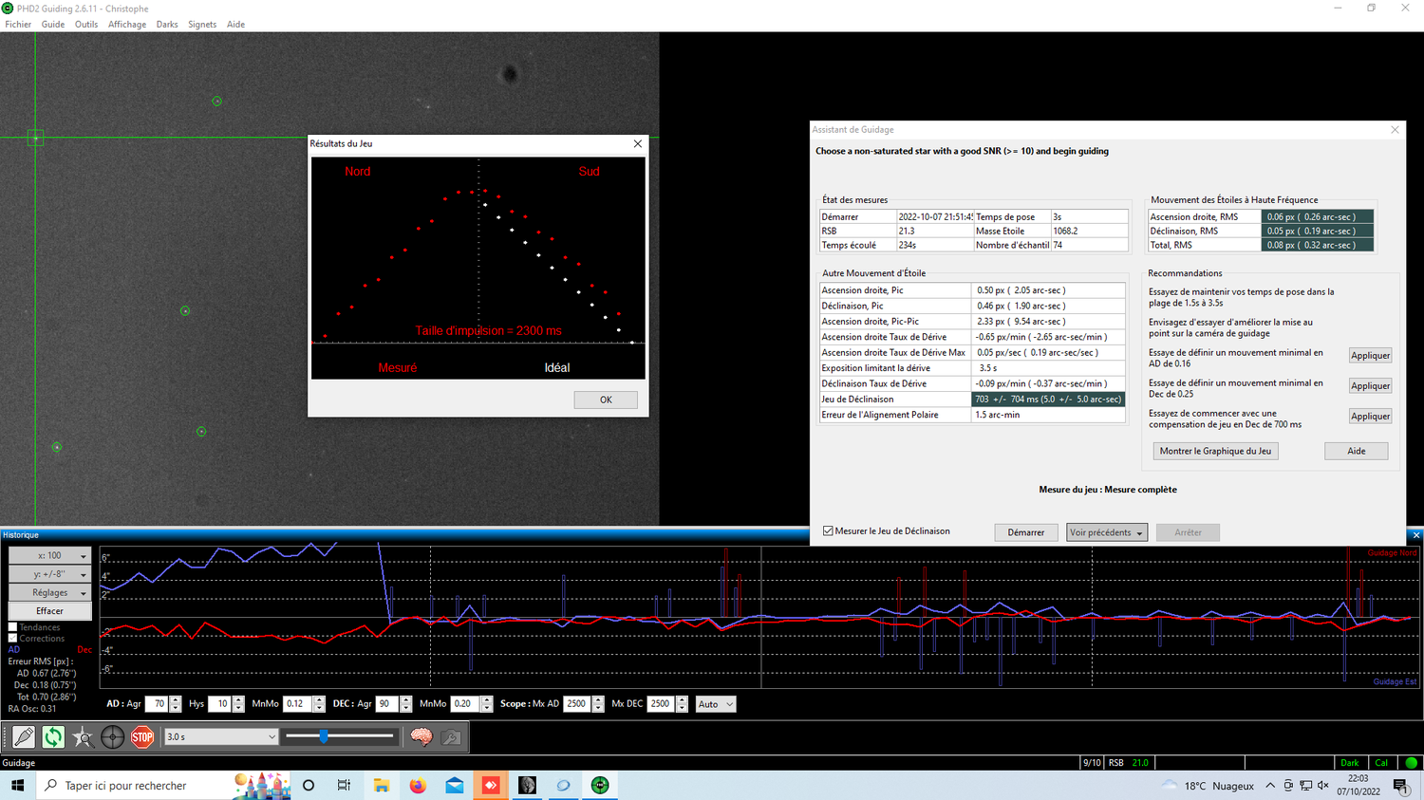Open the Outils menu
This screenshot has width=1424, height=800.
86,25
